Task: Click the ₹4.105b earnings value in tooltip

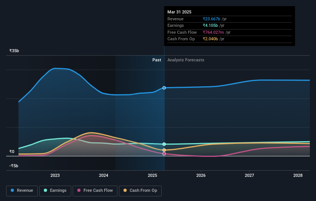Action: point(210,25)
